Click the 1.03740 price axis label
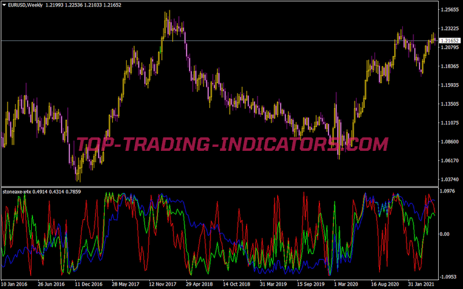463x289 pixels. pos(449,180)
